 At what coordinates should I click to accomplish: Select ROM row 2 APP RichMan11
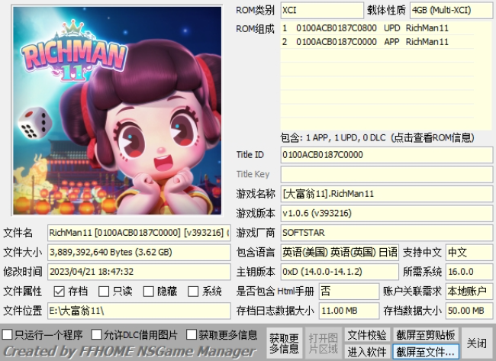coord(377,42)
